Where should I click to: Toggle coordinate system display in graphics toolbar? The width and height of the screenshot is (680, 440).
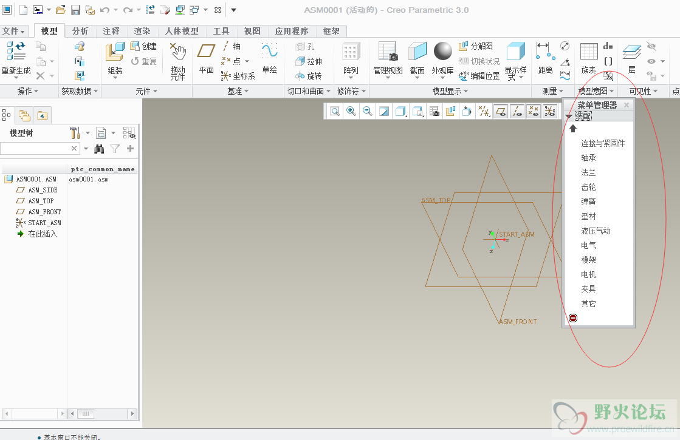point(550,111)
